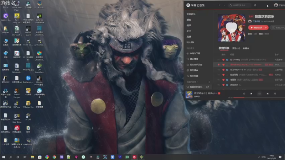Open 最近播放 in the sidebar
Screen dimensions: 285x160
click(192, 59)
